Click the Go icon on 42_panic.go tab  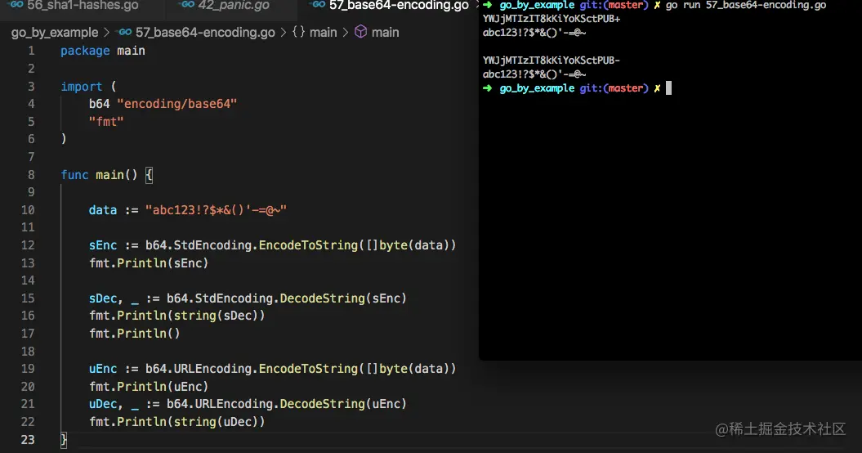coord(187,5)
